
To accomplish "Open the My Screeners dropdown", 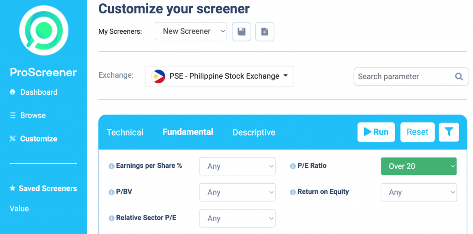I will click(x=191, y=31).
